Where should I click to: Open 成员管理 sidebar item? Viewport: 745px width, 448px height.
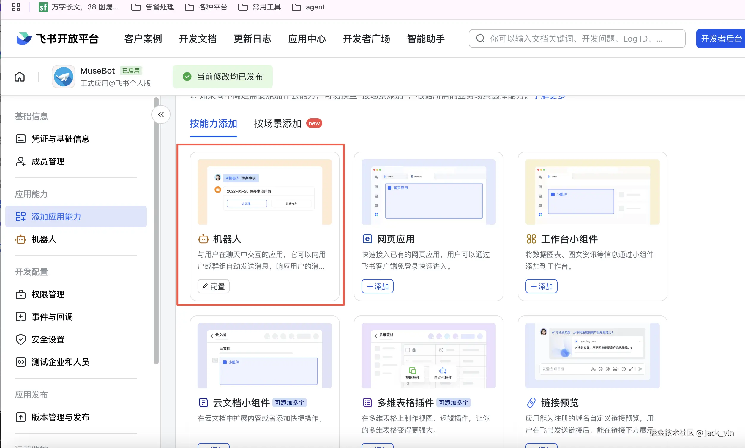[48, 161]
